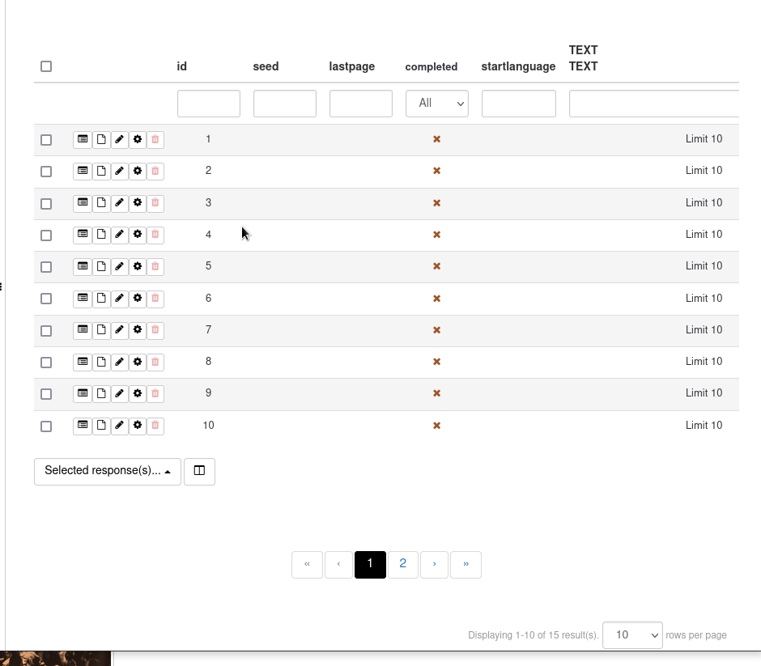
Task: Open the completed filter 'All' dropdown
Action: (x=437, y=104)
